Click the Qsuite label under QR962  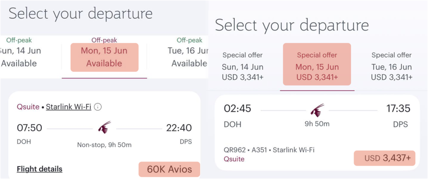234,159
